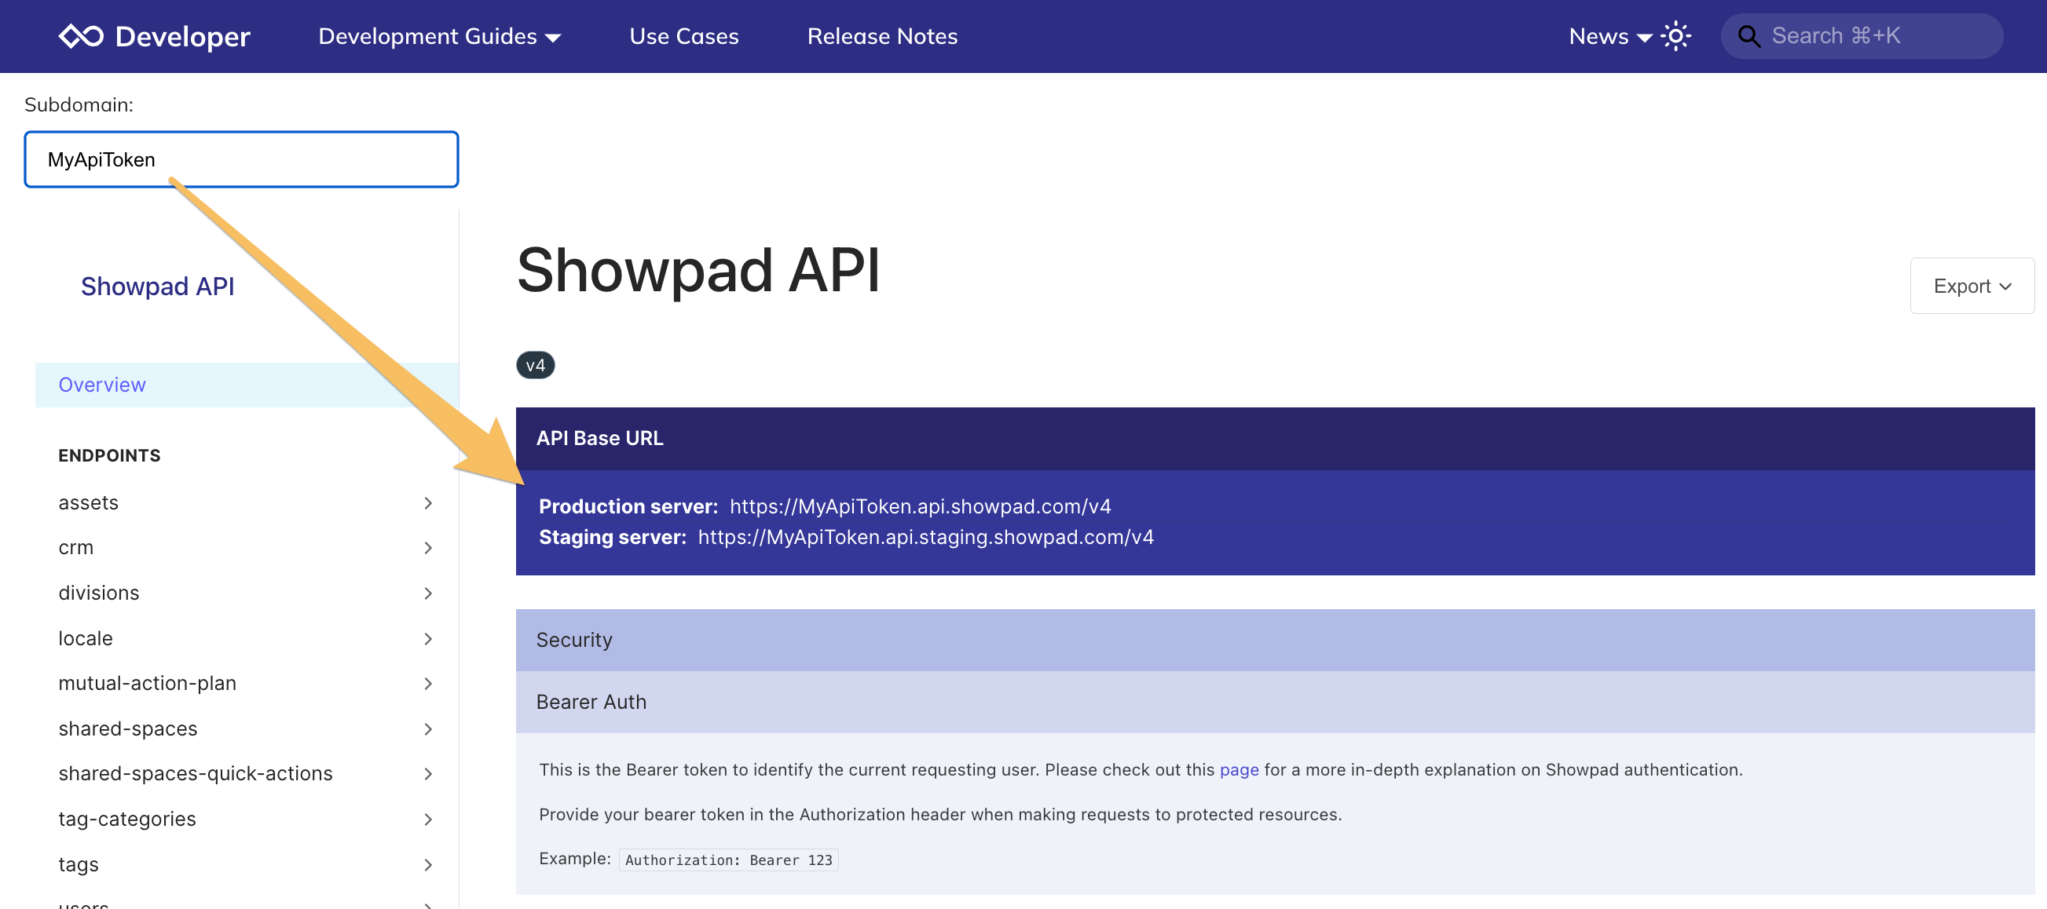Expand the locale endpoint chevron
Viewport: 2047px width, 909px height.
428,638
